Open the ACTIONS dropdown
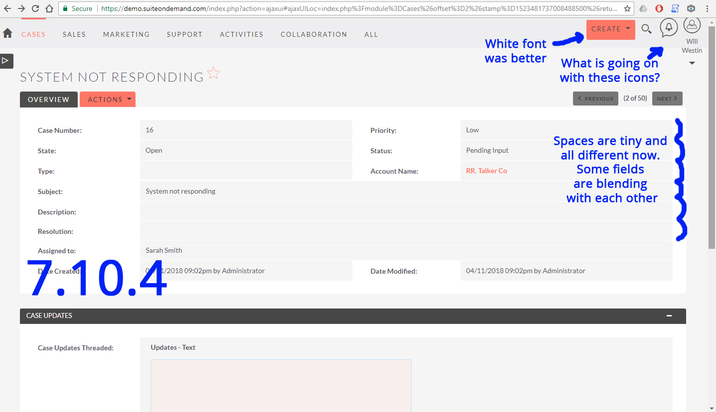This screenshot has width=716, height=412. click(107, 99)
